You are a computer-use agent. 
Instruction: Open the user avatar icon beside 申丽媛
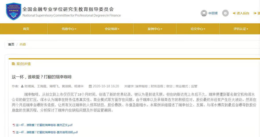pyautogui.click(x=204, y=13)
